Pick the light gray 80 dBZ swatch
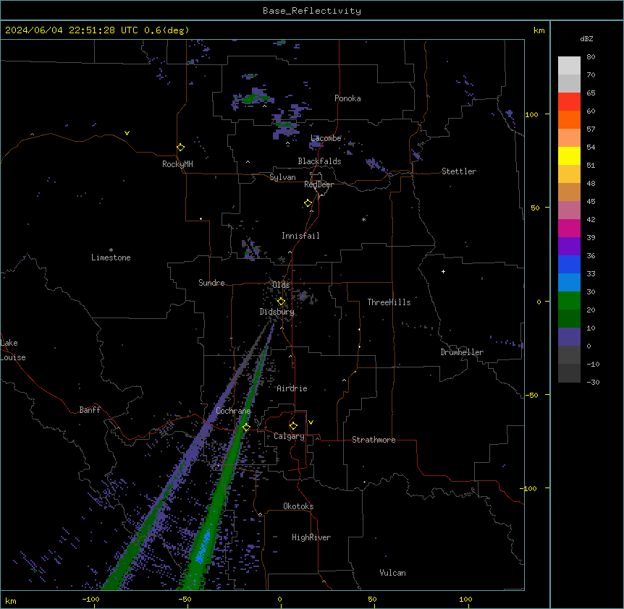Viewport: 624px width, 609px height. (569, 66)
